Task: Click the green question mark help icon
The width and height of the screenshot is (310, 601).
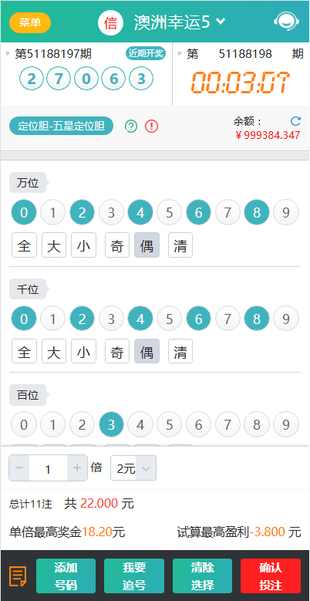Action: pos(131,126)
